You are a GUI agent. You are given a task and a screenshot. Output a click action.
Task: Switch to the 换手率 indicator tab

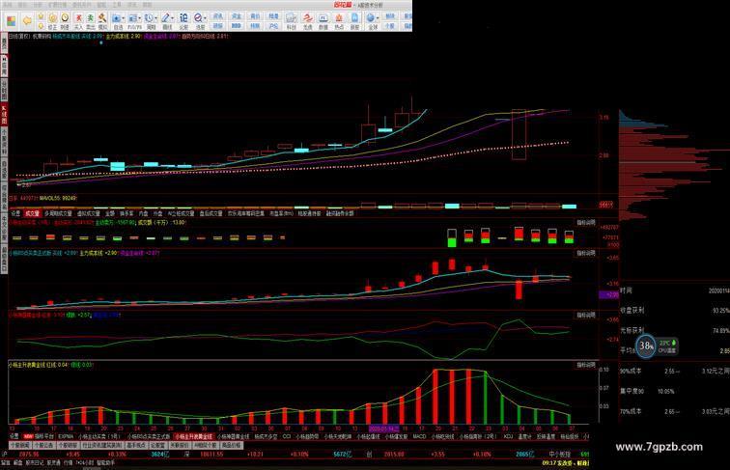click(126, 213)
